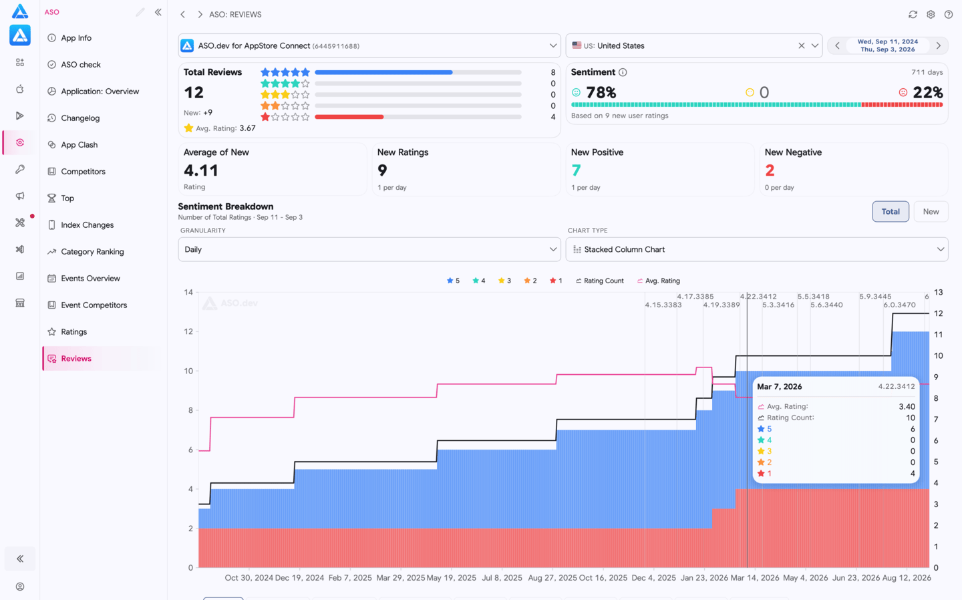Open the key (keywords) icon in rail
Screen dimensions: 962x600
pyautogui.click(x=20, y=169)
